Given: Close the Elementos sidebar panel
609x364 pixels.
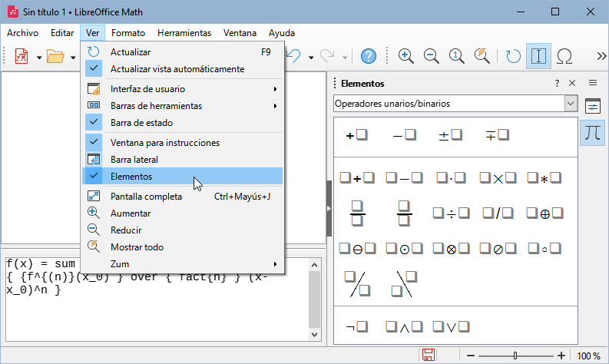Looking at the screenshot, I should point(572,83).
